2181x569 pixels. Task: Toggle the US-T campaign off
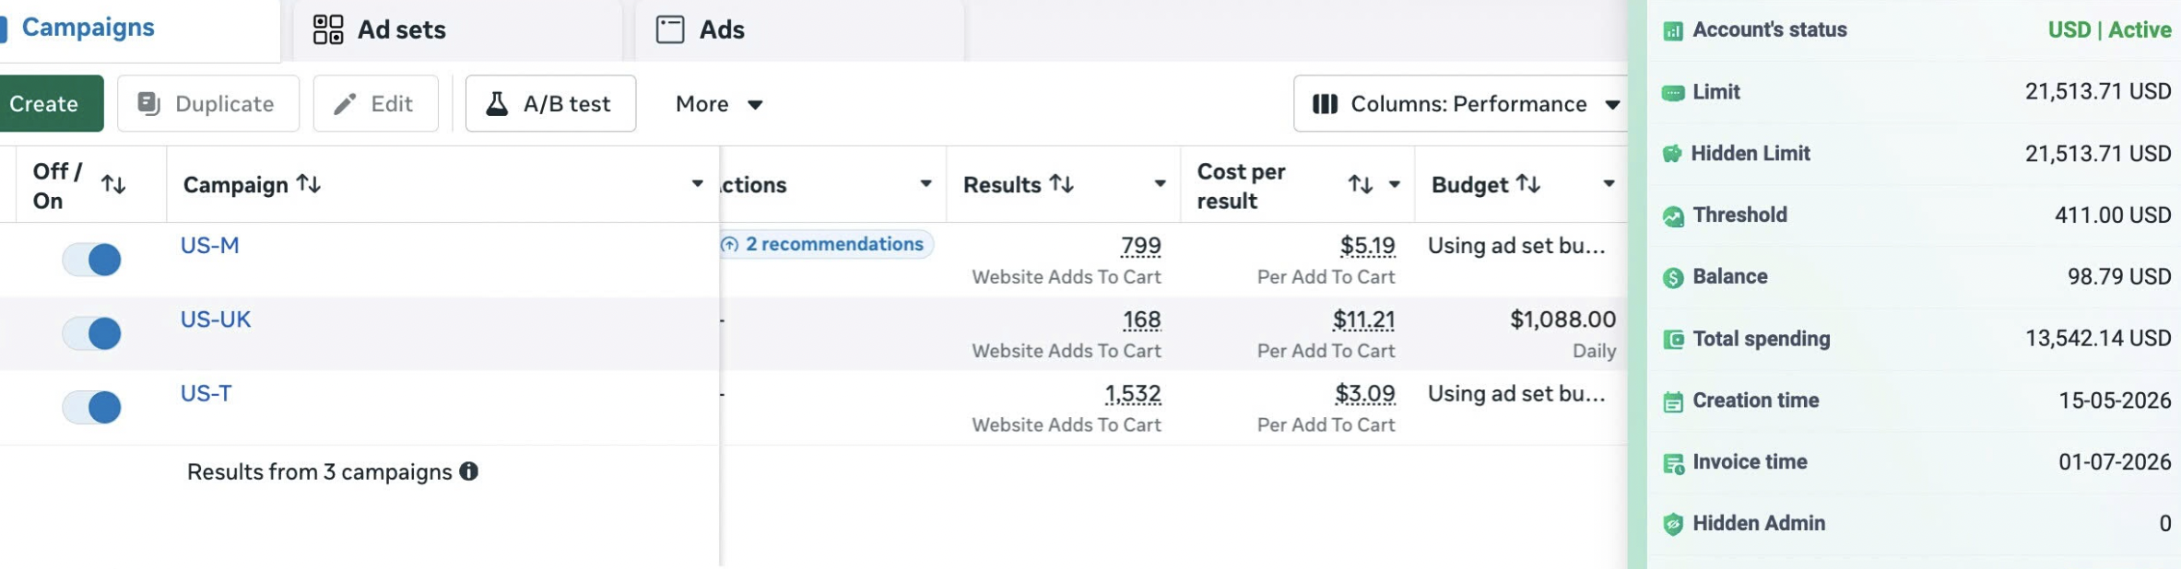92,407
